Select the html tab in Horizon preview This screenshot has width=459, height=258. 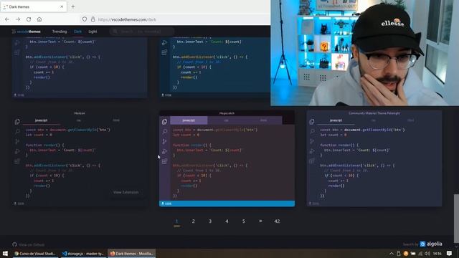pos(116,120)
